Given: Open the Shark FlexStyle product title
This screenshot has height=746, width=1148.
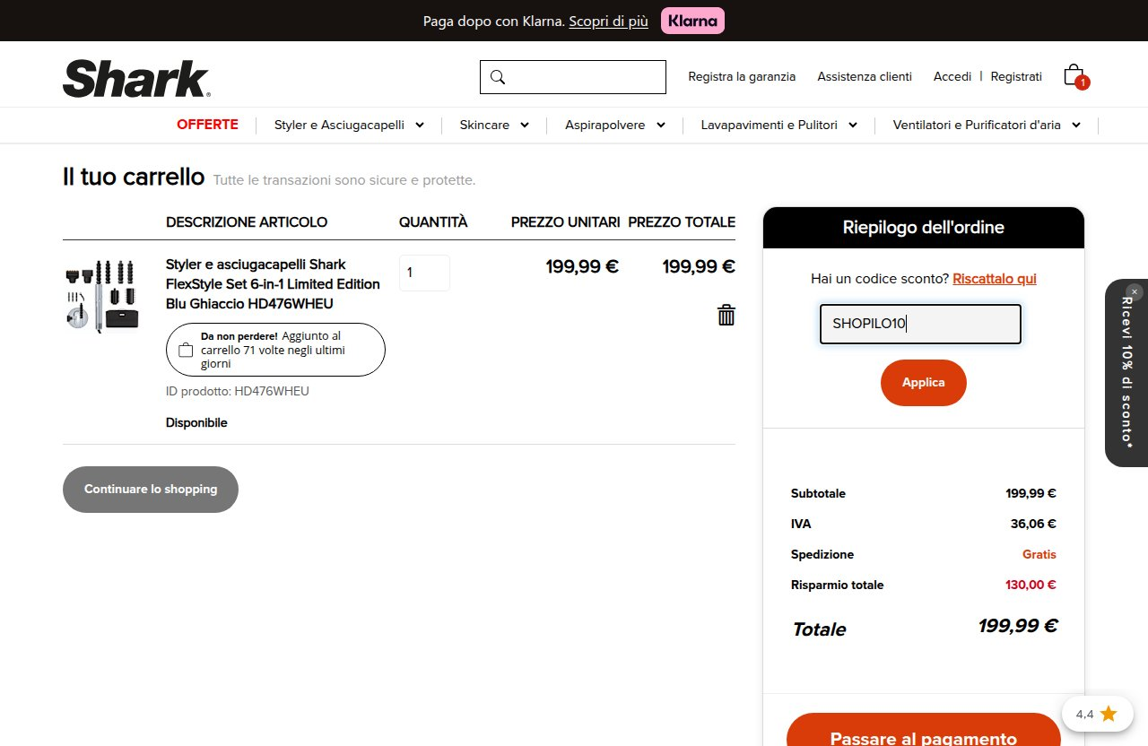Looking at the screenshot, I should click(273, 284).
